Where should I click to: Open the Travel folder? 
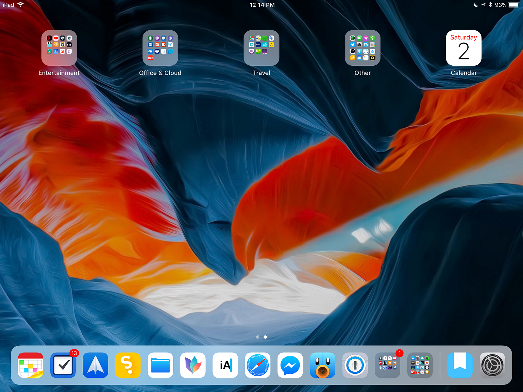(x=261, y=48)
